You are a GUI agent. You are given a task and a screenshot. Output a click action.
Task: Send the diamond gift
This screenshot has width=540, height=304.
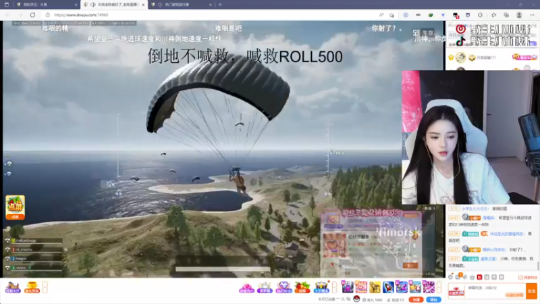(x=283, y=288)
